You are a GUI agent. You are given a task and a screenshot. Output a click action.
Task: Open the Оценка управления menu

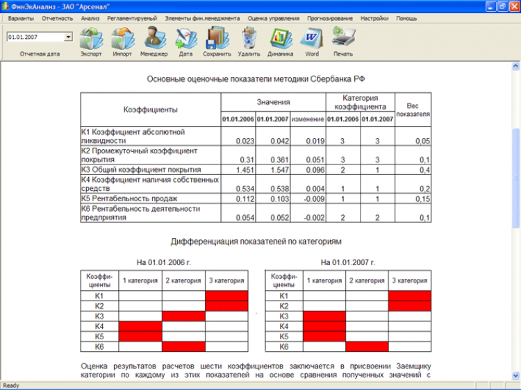click(274, 19)
